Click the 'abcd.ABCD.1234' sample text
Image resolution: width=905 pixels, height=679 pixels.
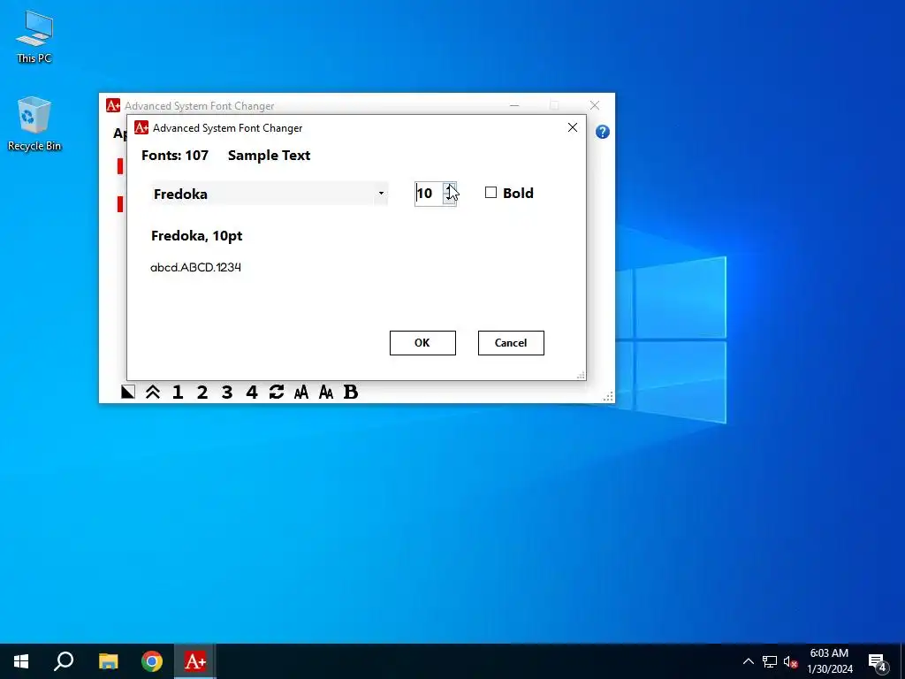[195, 267]
